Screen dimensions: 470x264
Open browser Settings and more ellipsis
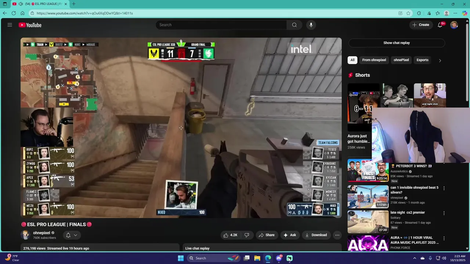click(455, 13)
